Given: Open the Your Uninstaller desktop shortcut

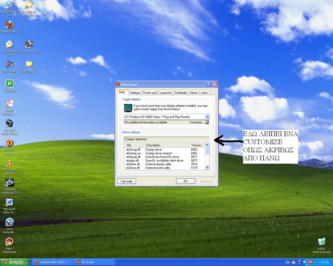Looking at the screenshot, I should 9,226.
